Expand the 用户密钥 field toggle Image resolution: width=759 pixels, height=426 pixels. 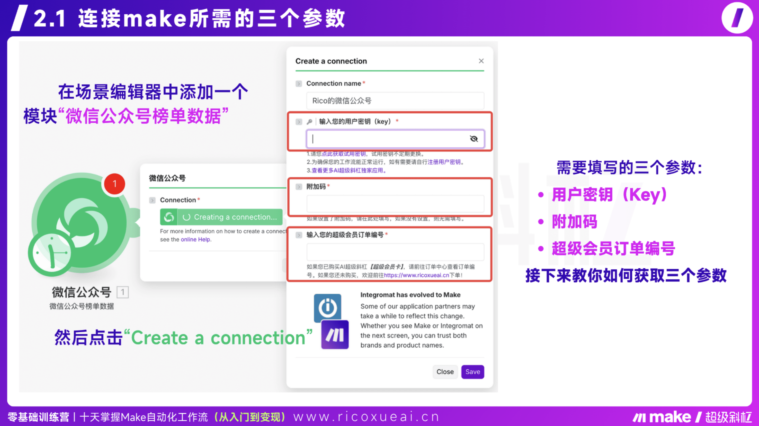[299, 122]
